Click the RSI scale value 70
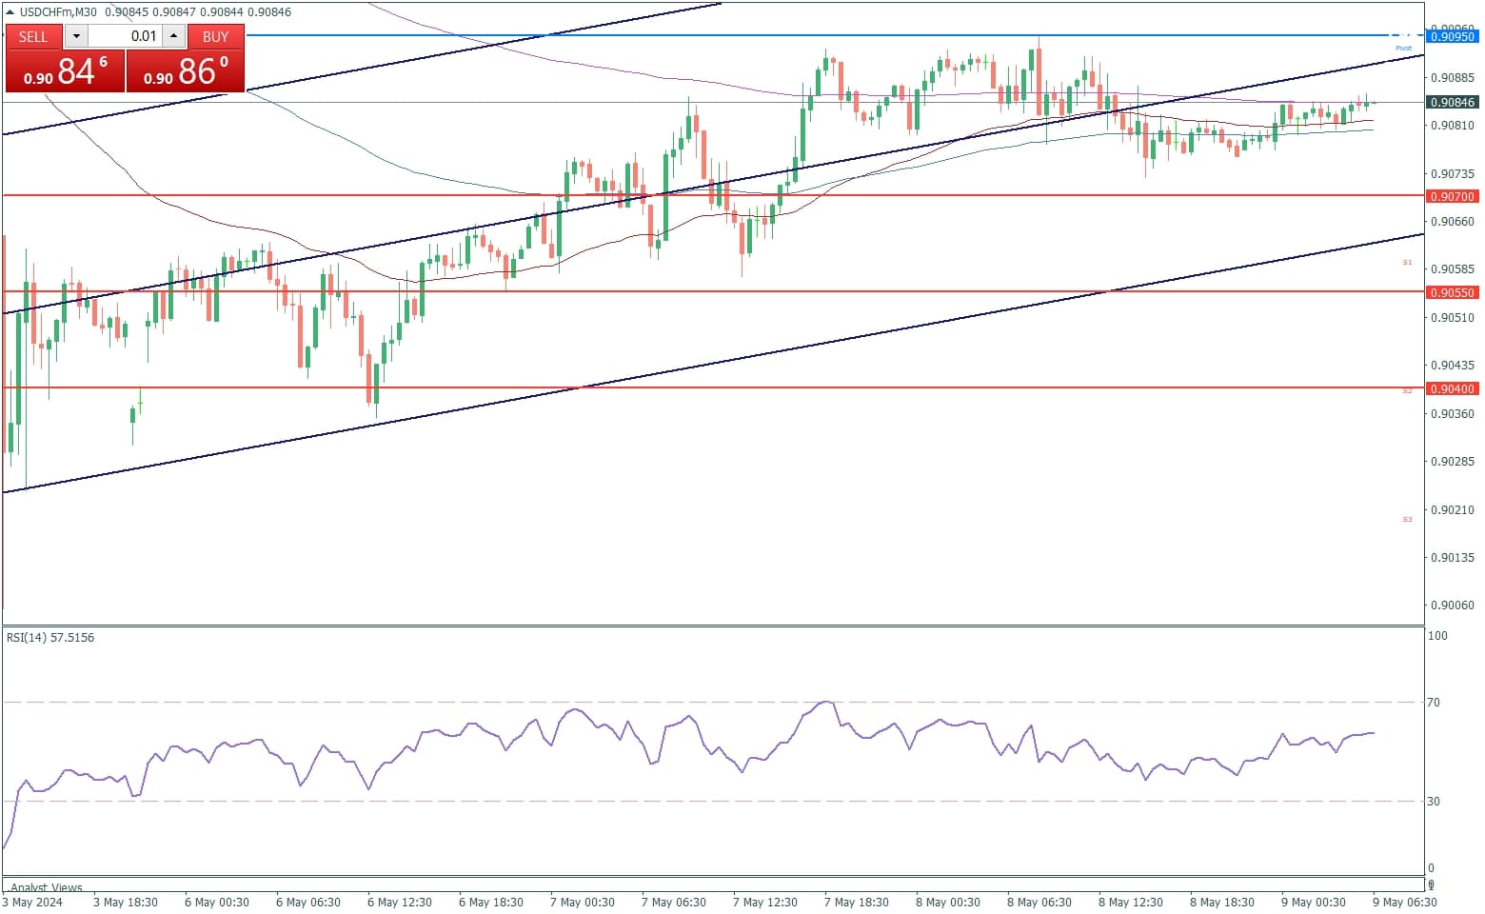 (x=1433, y=703)
